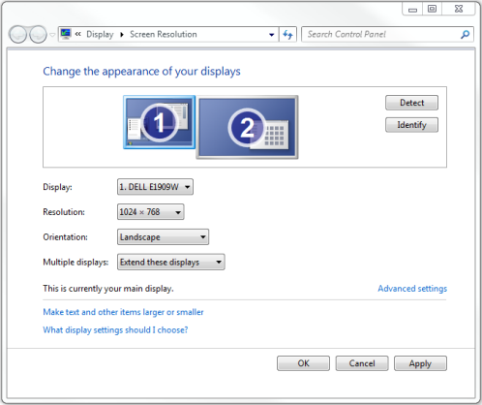Open the Advanced settings link
Image resolution: width=482 pixels, height=405 pixels.
click(412, 289)
